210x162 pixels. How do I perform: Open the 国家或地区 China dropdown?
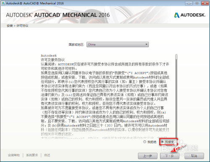point(118,44)
